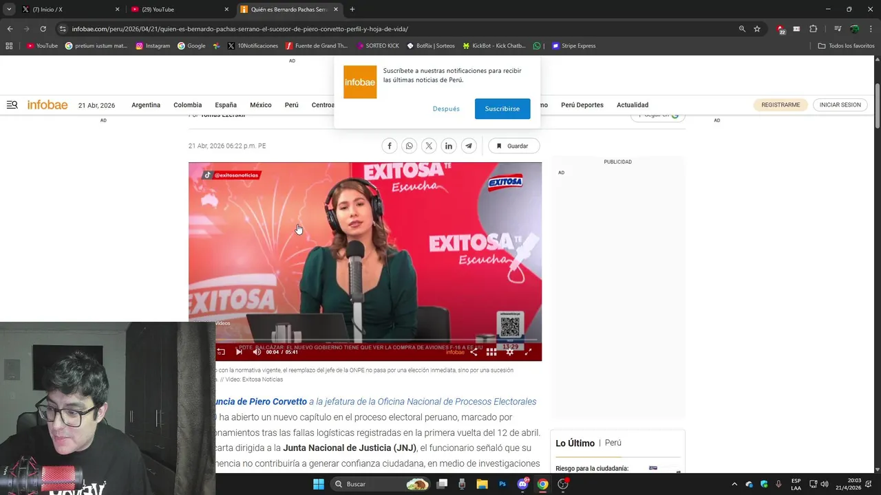This screenshot has height=495, width=881.
Task: Share article on LinkedIn
Action: (x=449, y=146)
